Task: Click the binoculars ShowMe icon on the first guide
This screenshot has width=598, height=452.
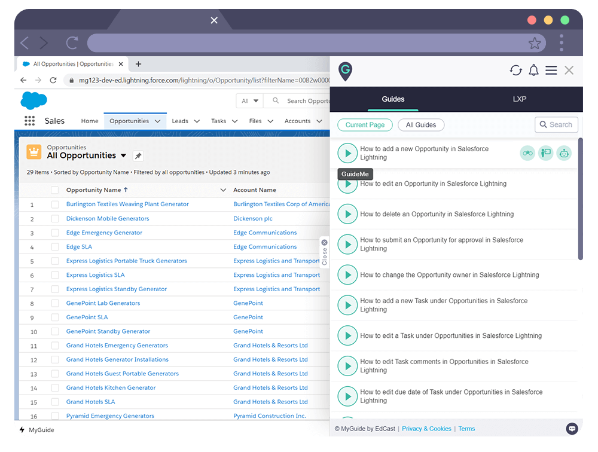Action: pyautogui.click(x=527, y=153)
